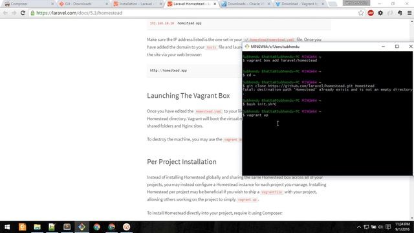Bookmark this page with the star
This screenshot has width=414, height=233.
point(361,13)
